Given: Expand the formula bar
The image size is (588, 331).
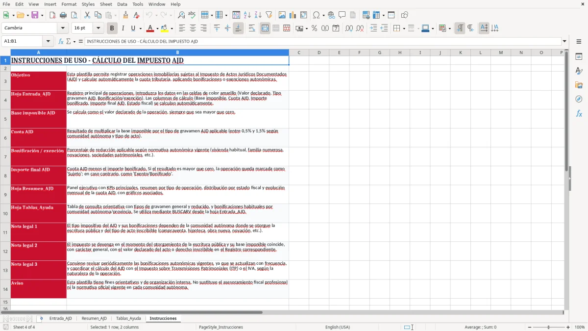Looking at the screenshot, I should (x=564, y=42).
